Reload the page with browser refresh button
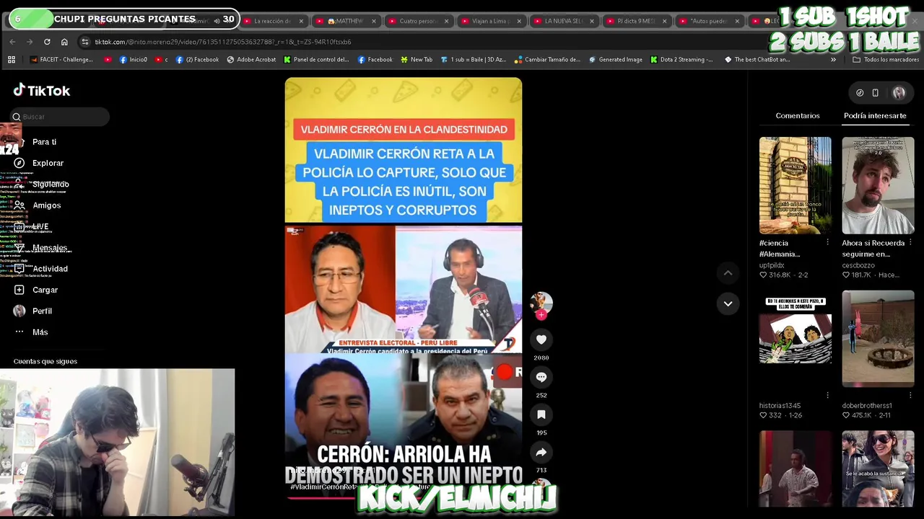This screenshot has width=924, height=519. coord(47,42)
